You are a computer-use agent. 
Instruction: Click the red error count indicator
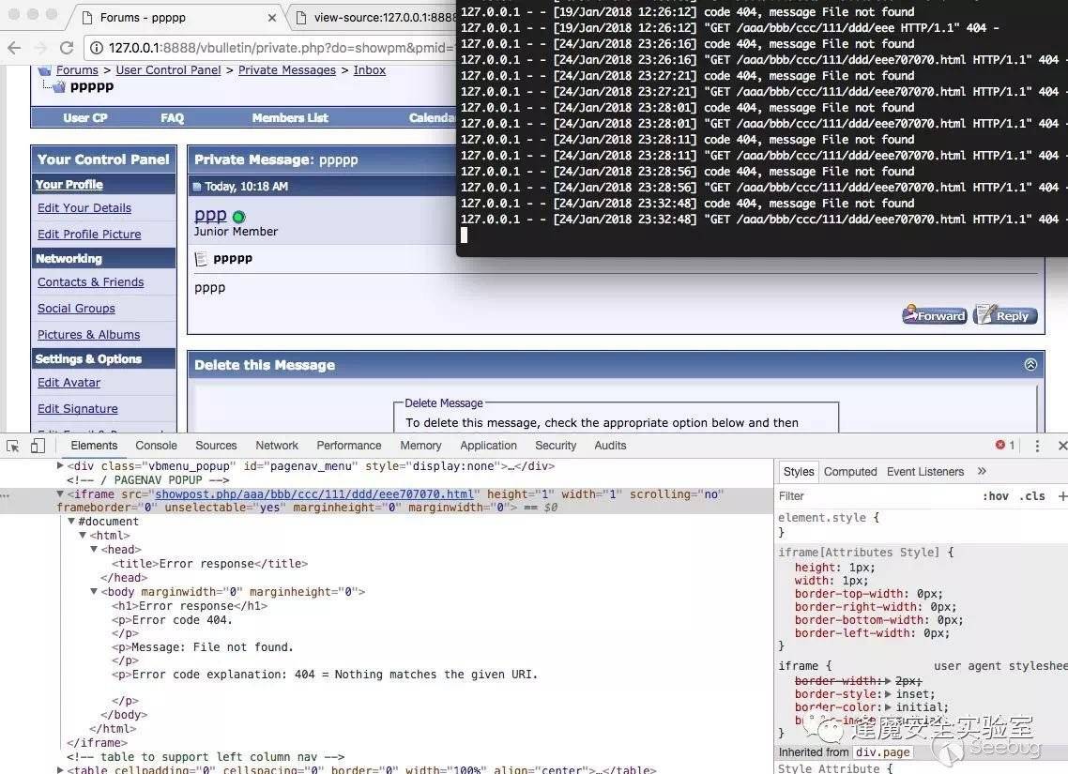coord(1005,446)
